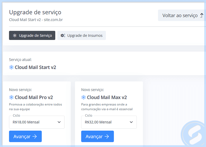206x147 pixels.
Task: Click the Upgrade de serviço page heading
Action: (x=35, y=12)
